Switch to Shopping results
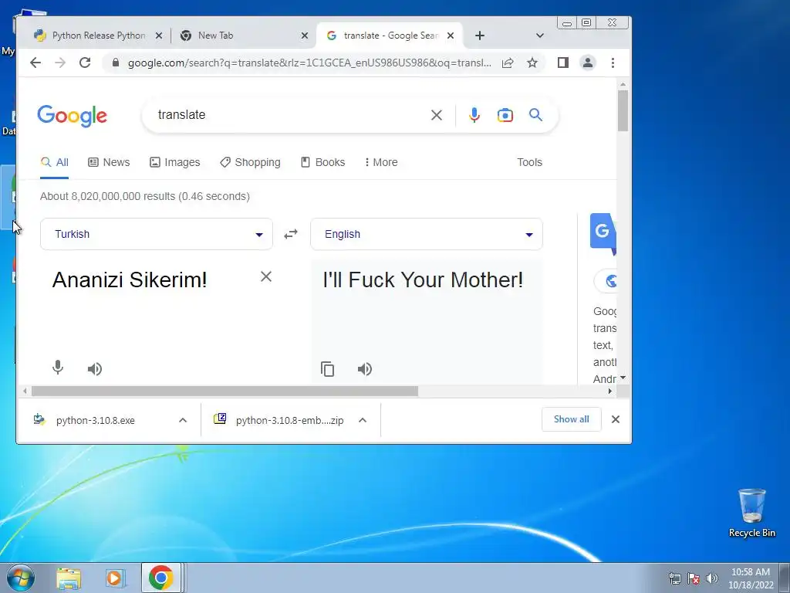The image size is (790, 593). tap(251, 162)
